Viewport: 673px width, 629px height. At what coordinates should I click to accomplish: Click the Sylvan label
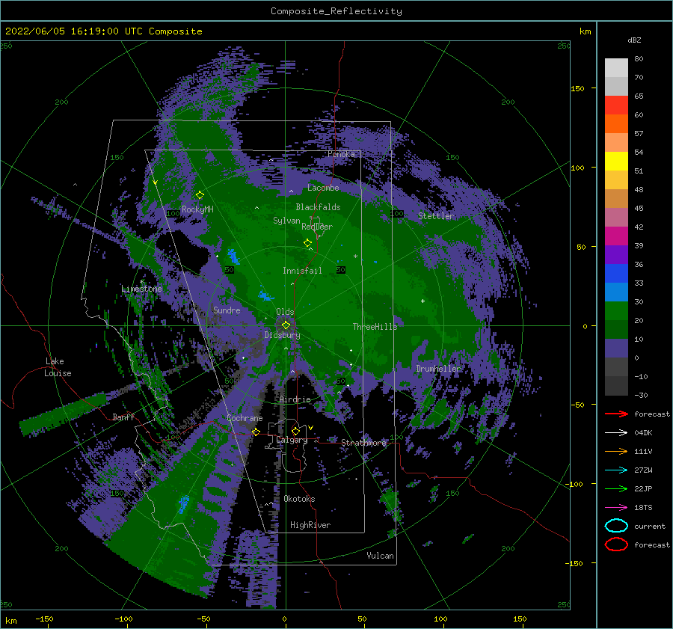tap(286, 221)
